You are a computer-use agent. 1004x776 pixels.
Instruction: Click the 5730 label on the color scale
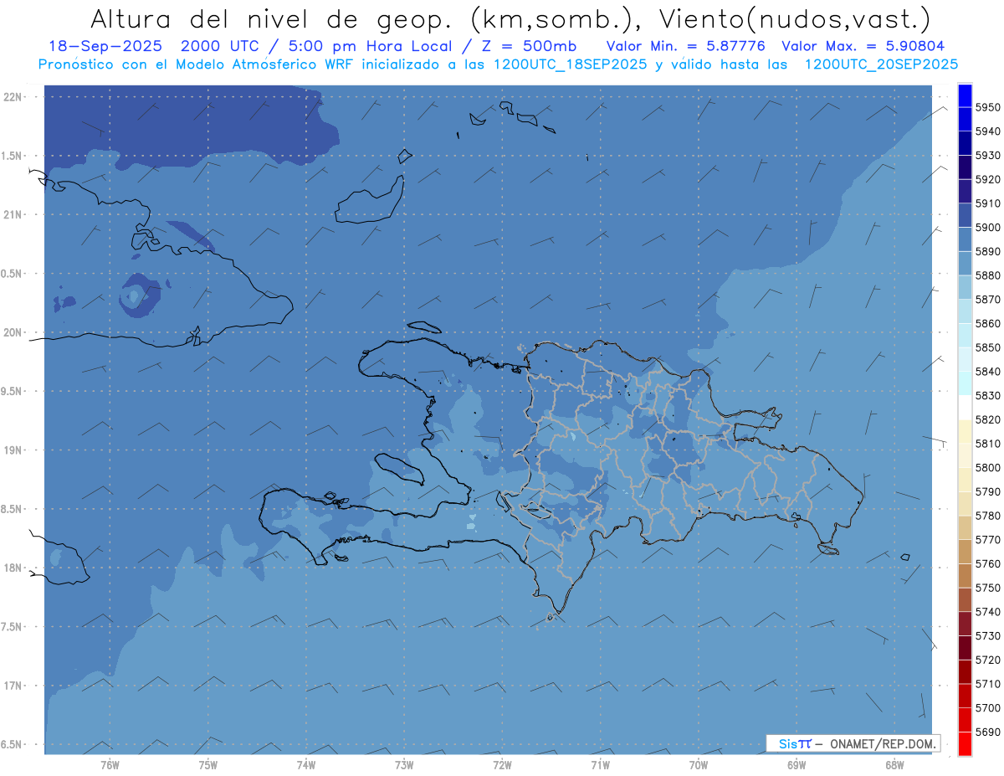[x=987, y=636]
